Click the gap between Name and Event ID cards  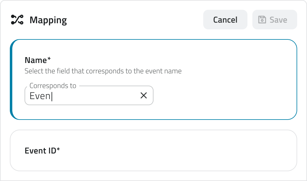[x=153, y=125]
